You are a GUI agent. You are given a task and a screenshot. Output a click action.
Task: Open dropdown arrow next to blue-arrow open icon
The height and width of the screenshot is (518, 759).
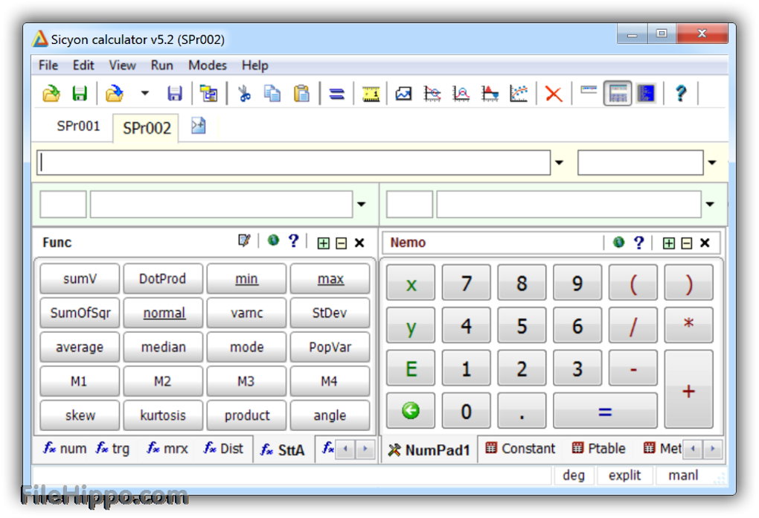click(x=145, y=94)
